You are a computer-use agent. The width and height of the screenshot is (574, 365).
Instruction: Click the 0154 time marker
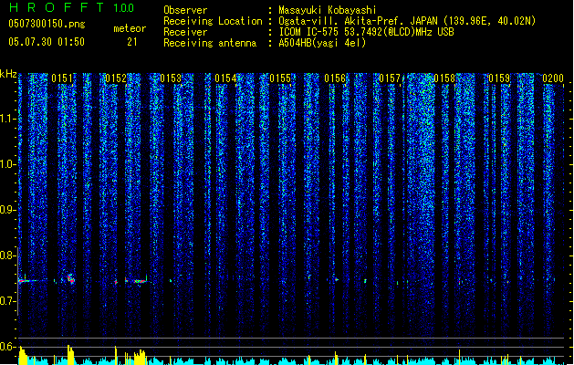pyautogui.click(x=225, y=78)
